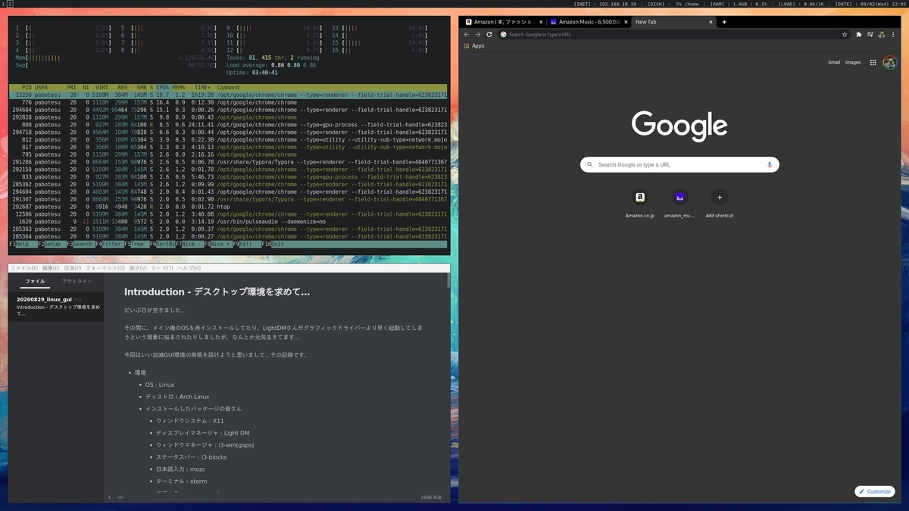Open the Images link
The image size is (909, 511).
click(x=853, y=62)
